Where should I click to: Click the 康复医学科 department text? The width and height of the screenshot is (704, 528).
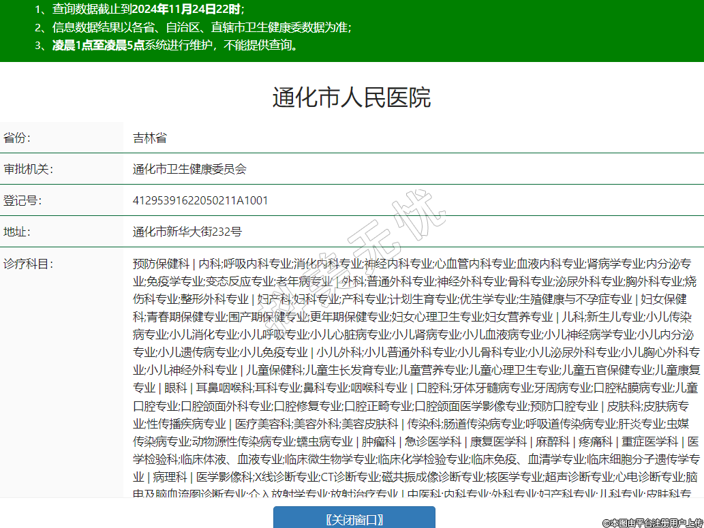(x=499, y=441)
